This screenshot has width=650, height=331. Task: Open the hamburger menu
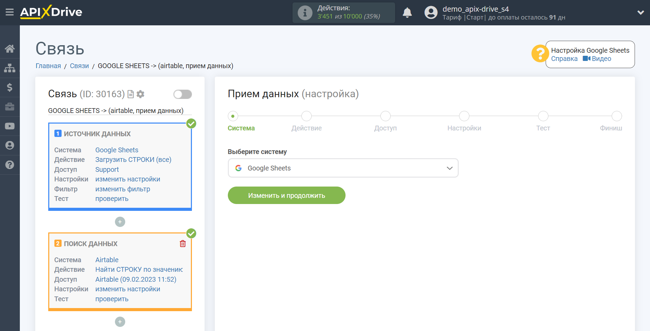pos(10,12)
